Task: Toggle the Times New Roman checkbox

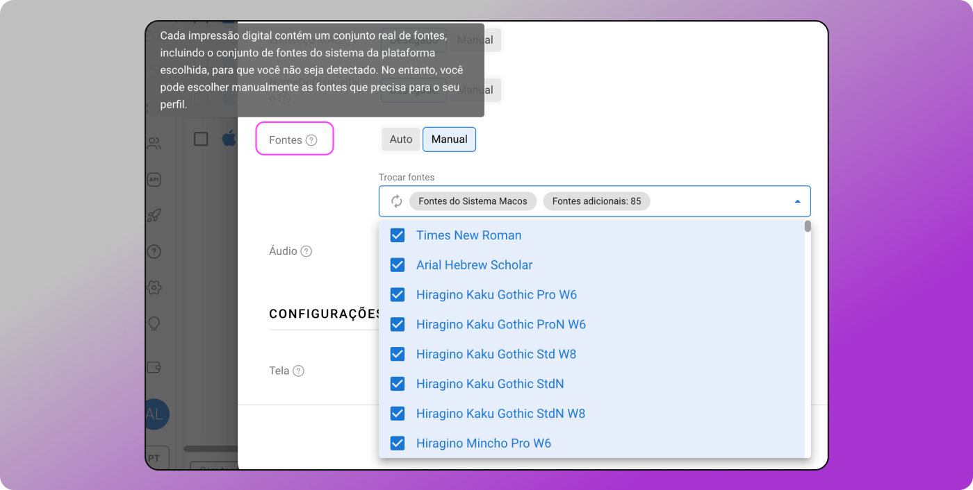Action: pos(398,235)
